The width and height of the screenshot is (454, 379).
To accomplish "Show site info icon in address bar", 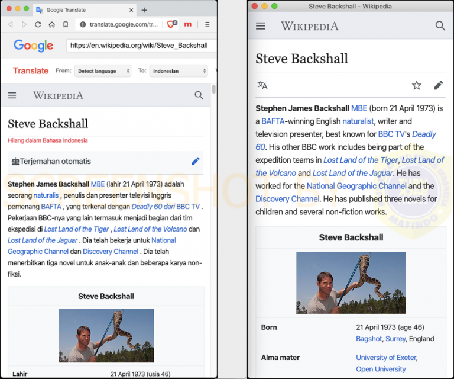I will 83,24.
